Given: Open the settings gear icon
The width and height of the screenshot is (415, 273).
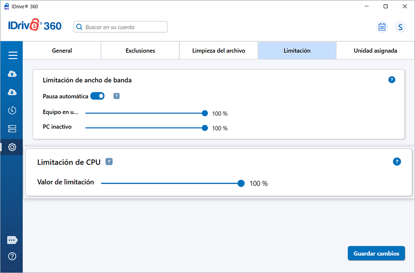Looking at the screenshot, I should click(12, 147).
